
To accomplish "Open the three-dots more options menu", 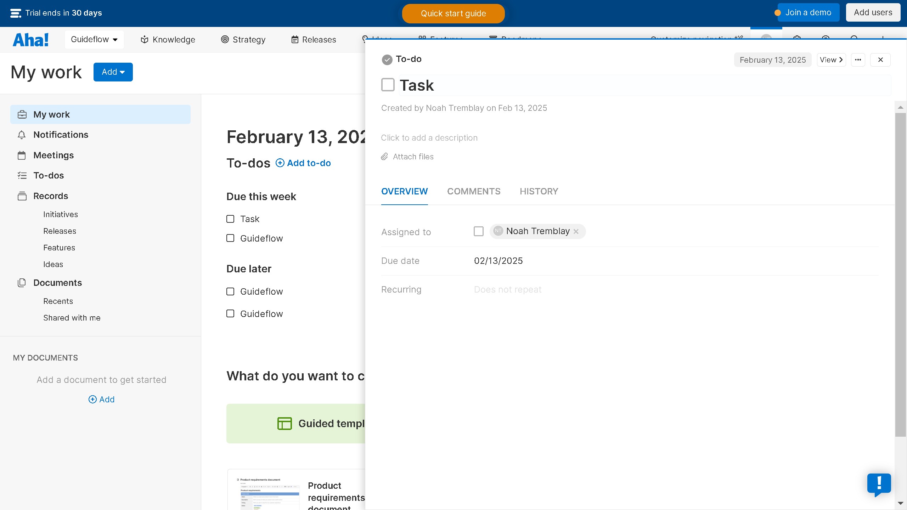I will click(x=858, y=60).
